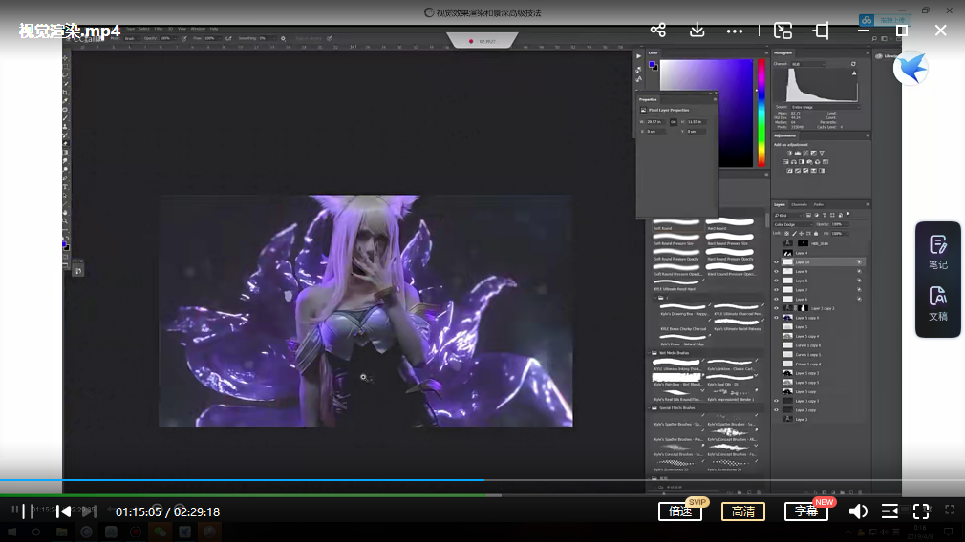
Task: Filter layers by adjustment layer icon
Action: [817, 215]
